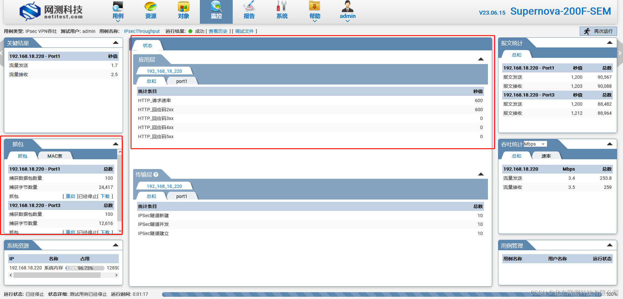Click right arrow of 系统资源 scrollbar
The width and height of the screenshot is (623, 299).
coord(116,275)
